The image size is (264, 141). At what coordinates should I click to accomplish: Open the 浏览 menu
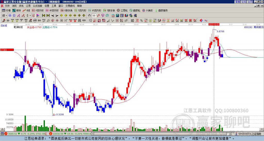[14, 6]
